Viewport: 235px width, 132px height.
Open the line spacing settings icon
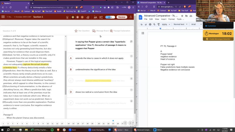tap(101, 17)
